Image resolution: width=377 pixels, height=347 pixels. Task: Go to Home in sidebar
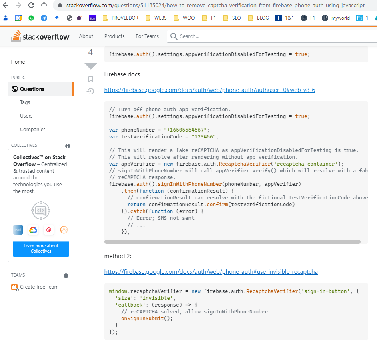coord(18,62)
